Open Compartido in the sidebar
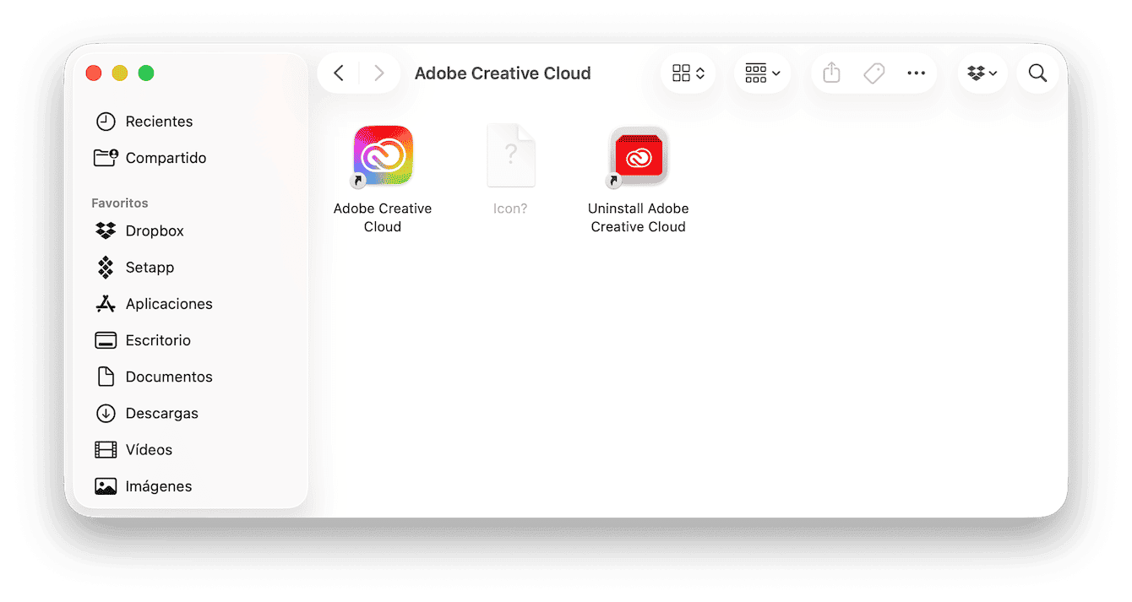Image resolution: width=1132 pixels, height=602 pixels. 193,158
